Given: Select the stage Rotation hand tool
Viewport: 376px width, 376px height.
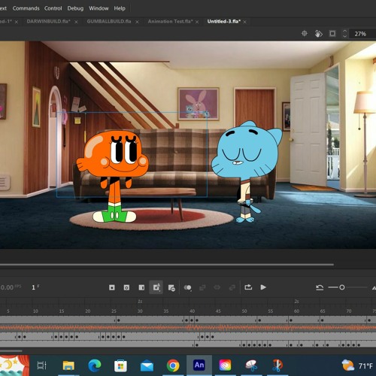Looking at the screenshot, I should (x=318, y=33).
